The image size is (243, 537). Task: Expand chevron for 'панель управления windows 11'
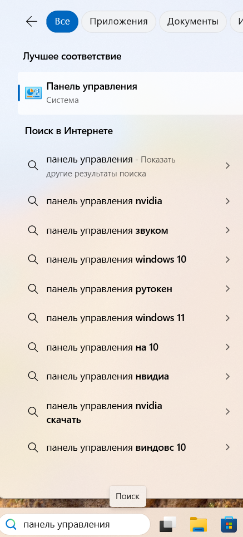[227, 318]
